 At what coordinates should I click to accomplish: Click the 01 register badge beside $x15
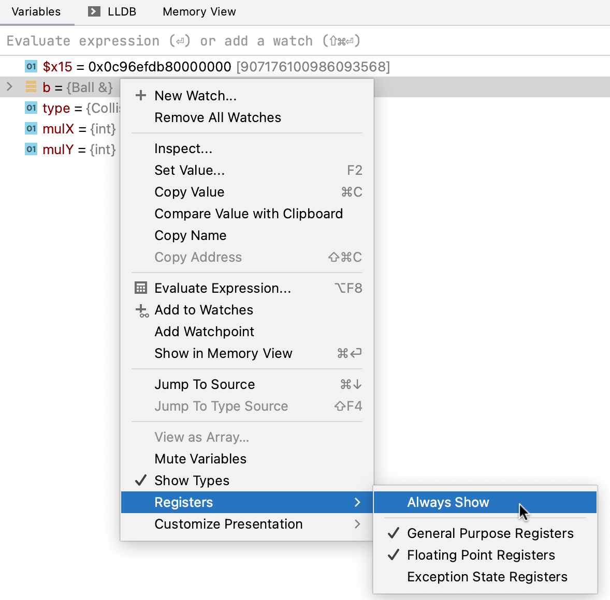31,66
